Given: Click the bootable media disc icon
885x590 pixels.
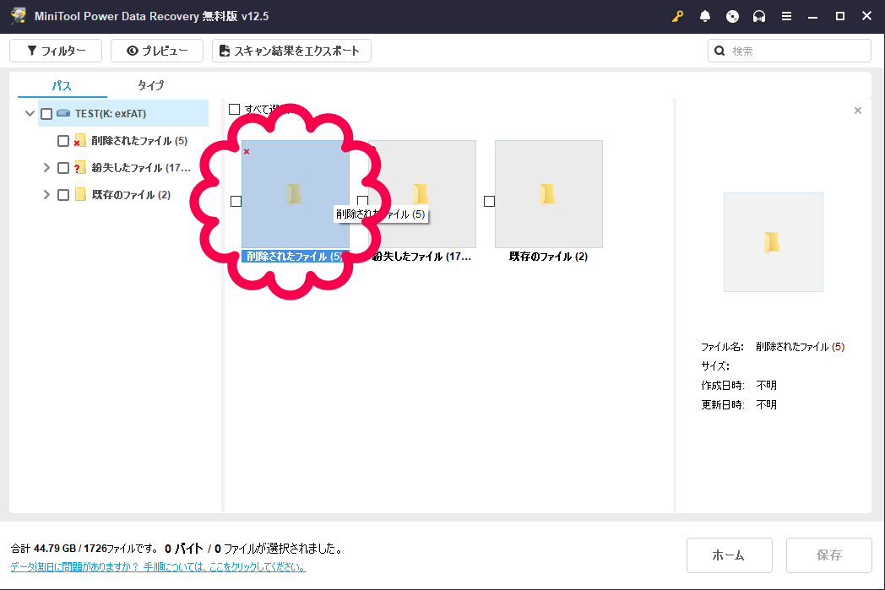Looking at the screenshot, I should [732, 16].
